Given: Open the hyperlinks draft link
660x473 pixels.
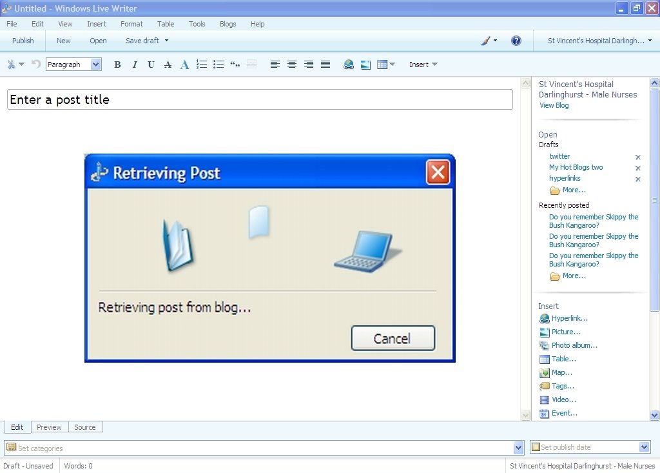Looking at the screenshot, I should pyautogui.click(x=565, y=178).
